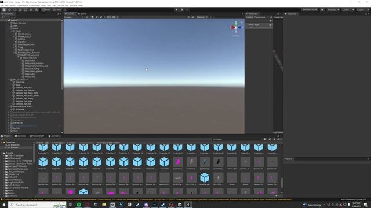Open scene camera settings icon
The image size is (371, 208).
coord(193,17)
